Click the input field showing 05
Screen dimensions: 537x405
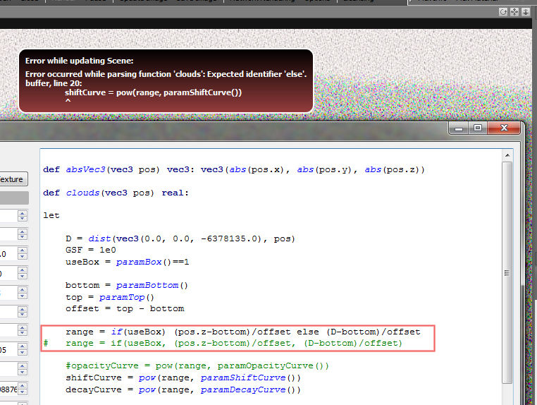tap(7, 349)
